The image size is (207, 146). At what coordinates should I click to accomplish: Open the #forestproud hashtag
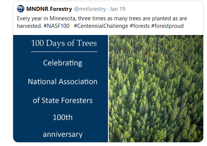coord(167,26)
